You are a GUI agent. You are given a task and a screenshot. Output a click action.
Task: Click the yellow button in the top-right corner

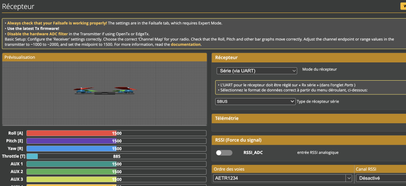coord(403,6)
